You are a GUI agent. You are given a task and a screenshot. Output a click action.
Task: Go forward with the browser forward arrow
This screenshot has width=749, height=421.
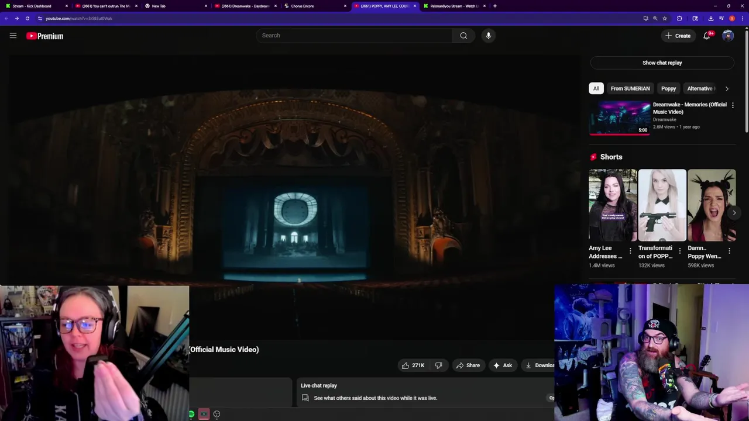[x=16, y=18]
